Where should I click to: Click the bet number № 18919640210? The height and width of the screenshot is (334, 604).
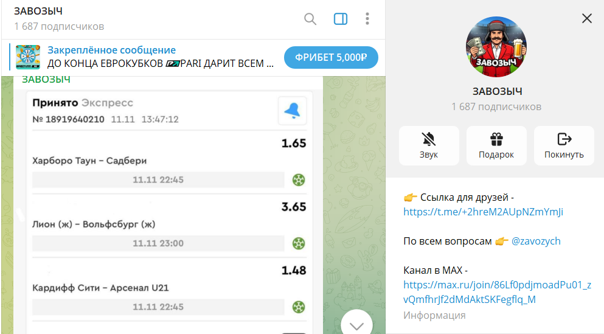pyautogui.click(x=68, y=119)
